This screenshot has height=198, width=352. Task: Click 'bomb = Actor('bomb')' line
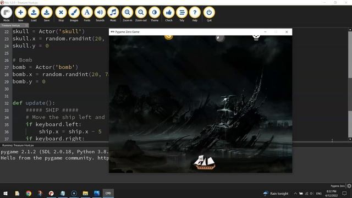(45, 67)
